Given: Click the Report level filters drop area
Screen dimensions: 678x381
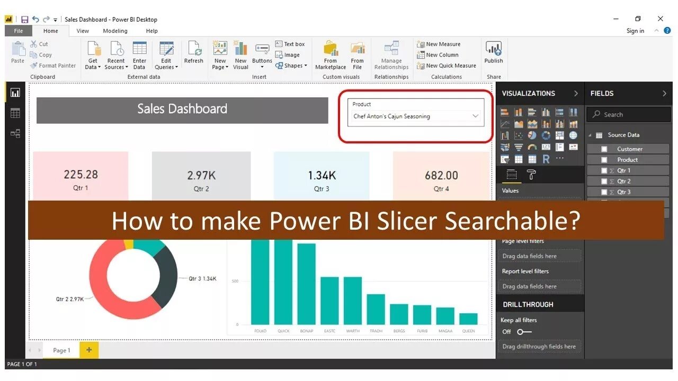Looking at the screenshot, I should (x=540, y=286).
